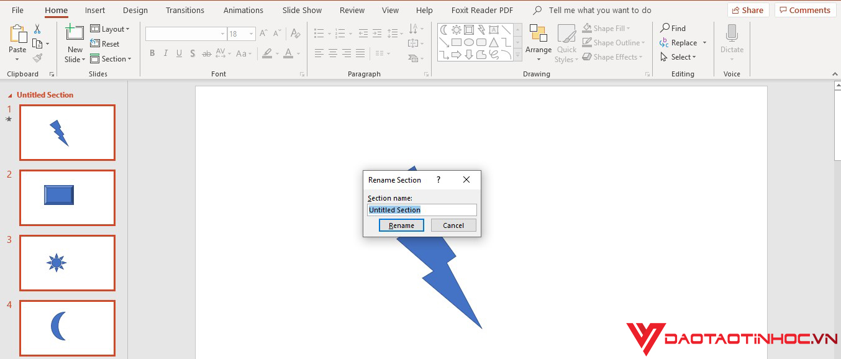Open the Shape Fill dropdown
The height and width of the screenshot is (359, 841).
tap(606, 29)
